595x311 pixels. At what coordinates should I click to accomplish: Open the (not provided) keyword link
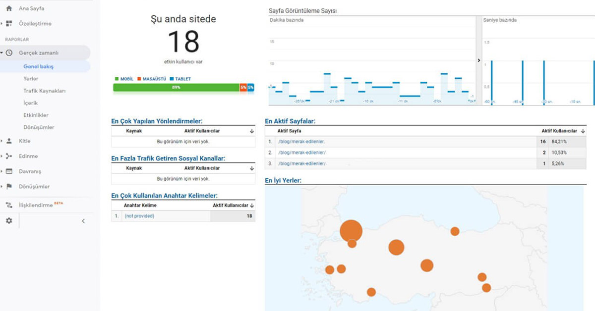click(x=139, y=216)
